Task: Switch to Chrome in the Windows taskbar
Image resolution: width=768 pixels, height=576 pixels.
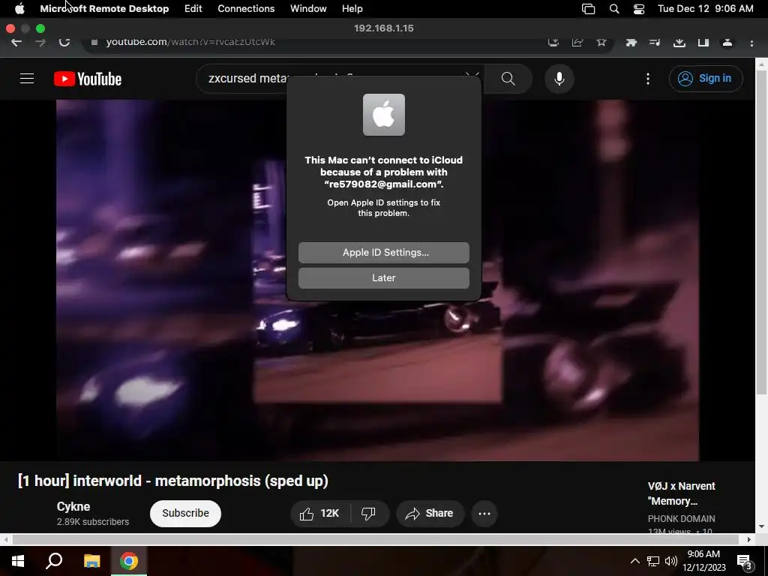Action: coord(129,561)
